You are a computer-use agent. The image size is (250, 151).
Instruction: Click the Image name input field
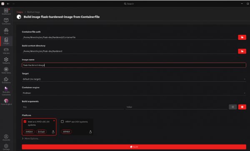pyautogui.click(x=134, y=65)
